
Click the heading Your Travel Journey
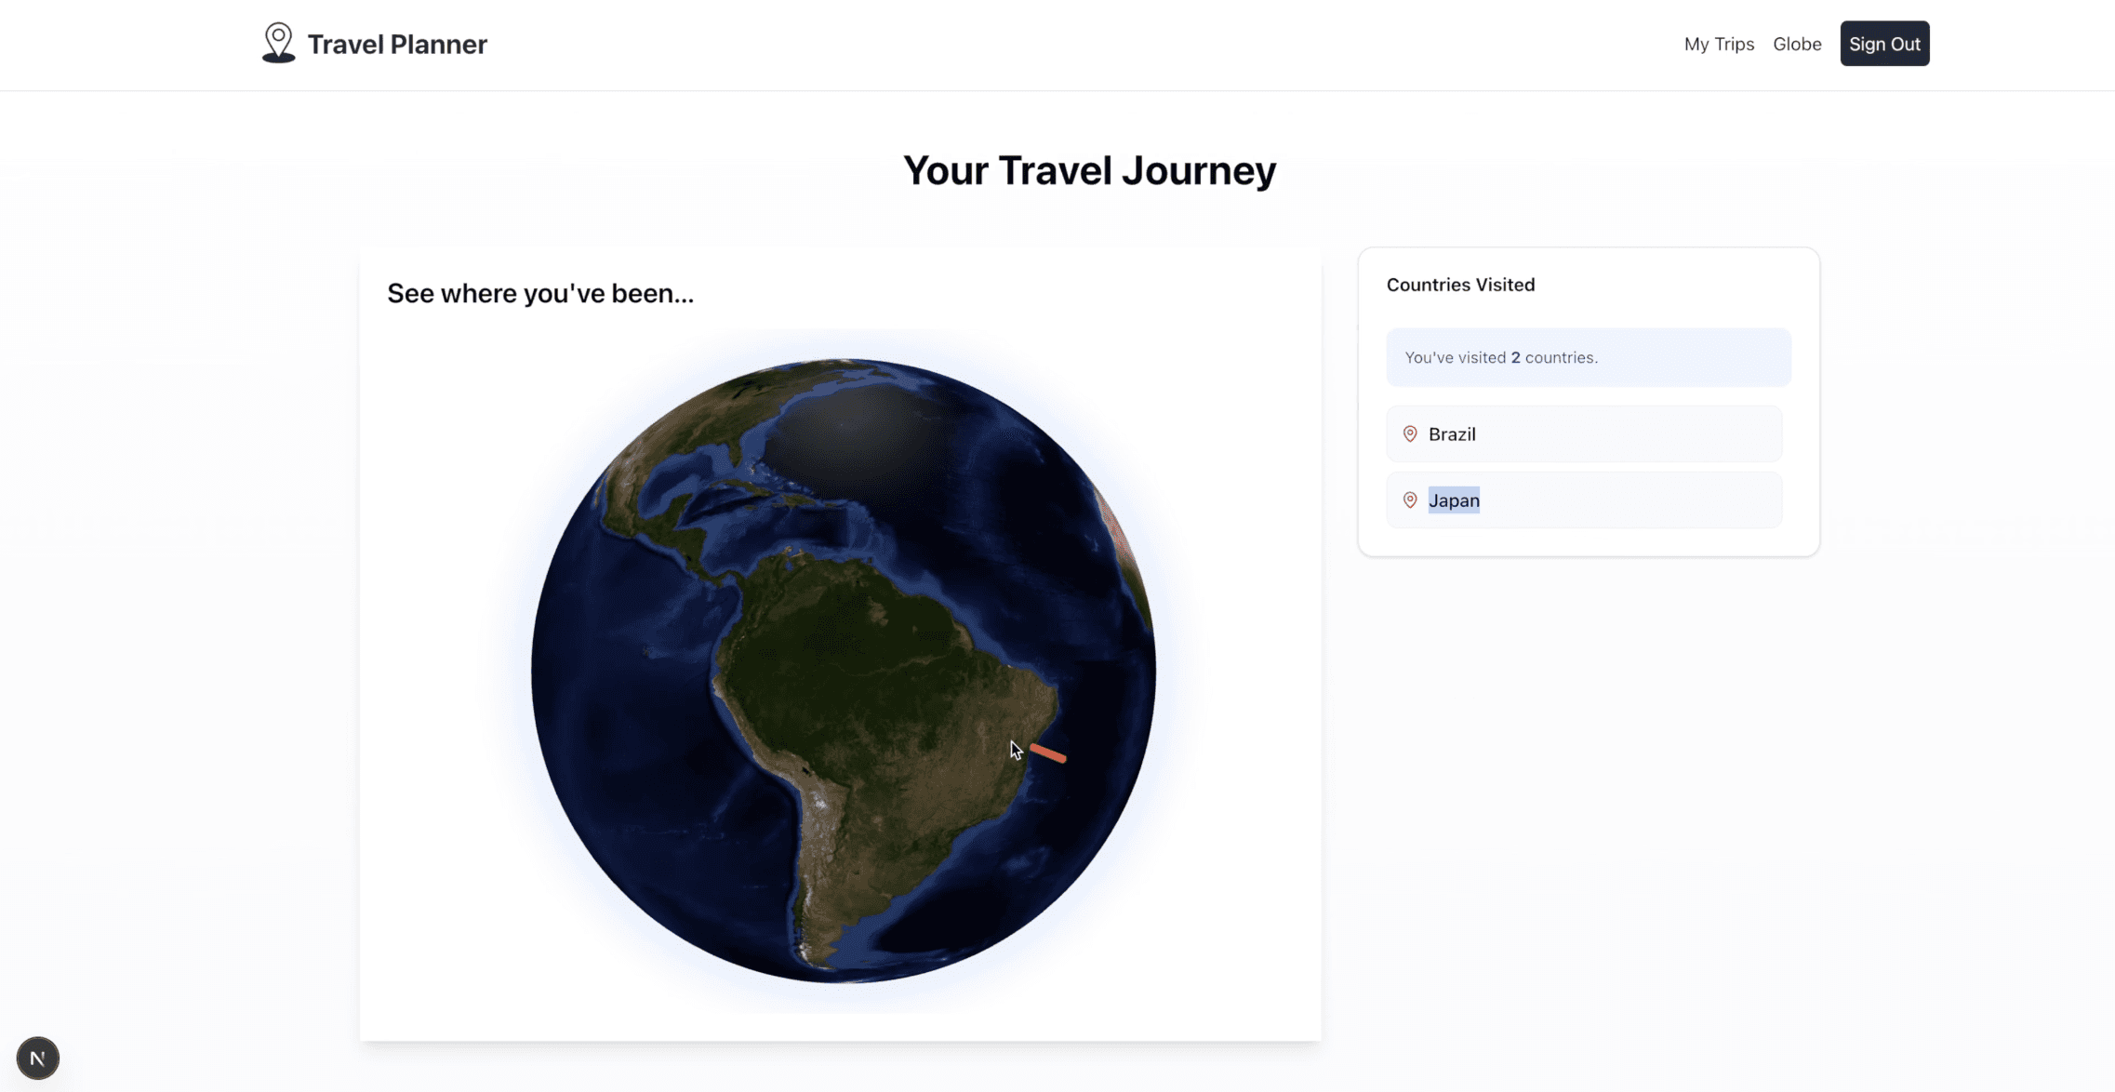click(1089, 170)
